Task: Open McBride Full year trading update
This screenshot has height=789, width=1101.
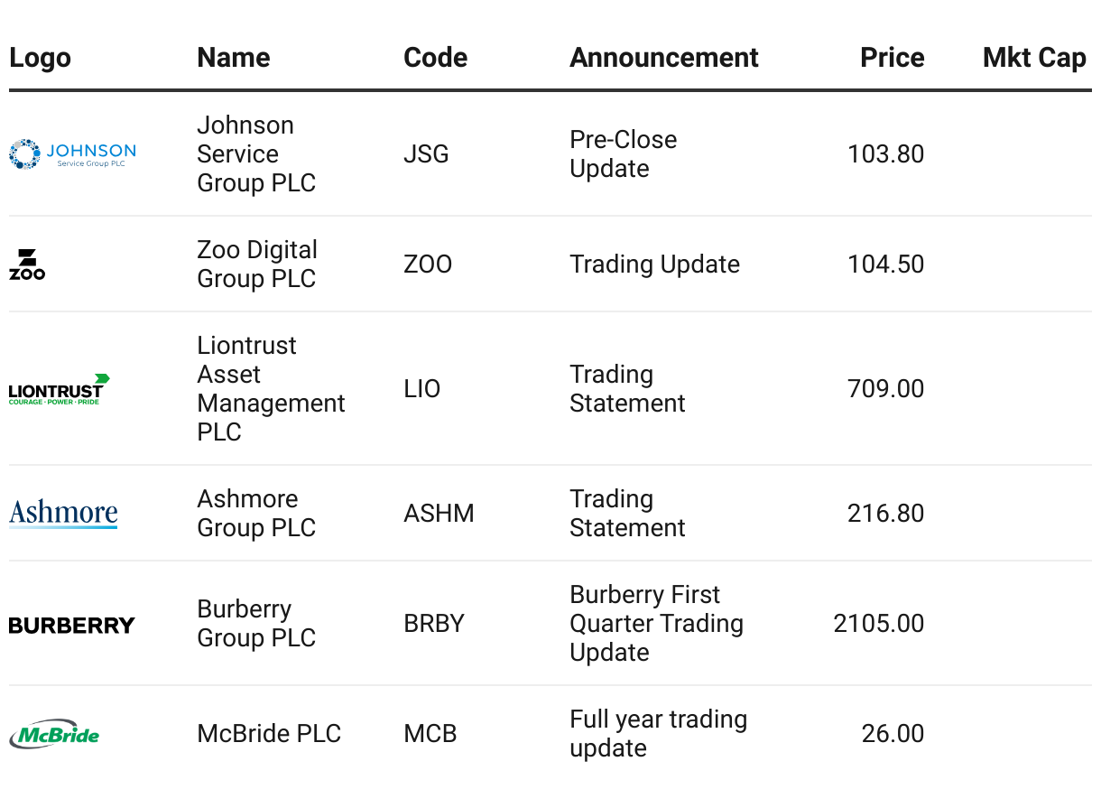Action: tap(659, 734)
